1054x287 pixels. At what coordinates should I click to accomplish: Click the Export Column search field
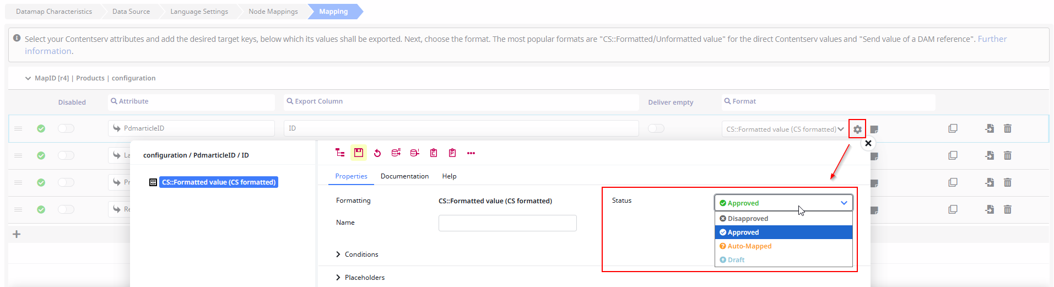click(x=461, y=102)
